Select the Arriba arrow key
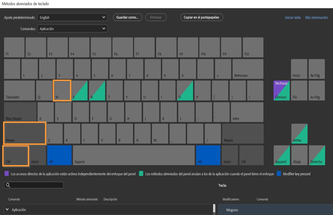The width and height of the screenshot is (333, 215). pos(299,133)
